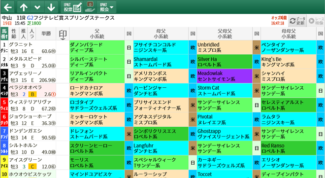325x178 pixels.
Task: Open the 印 mark column dropdown
Action: 63,34
